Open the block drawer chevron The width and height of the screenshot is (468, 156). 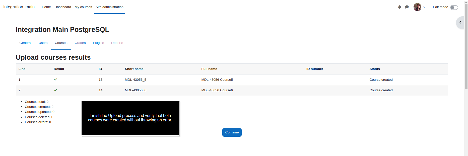pos(460,22)
